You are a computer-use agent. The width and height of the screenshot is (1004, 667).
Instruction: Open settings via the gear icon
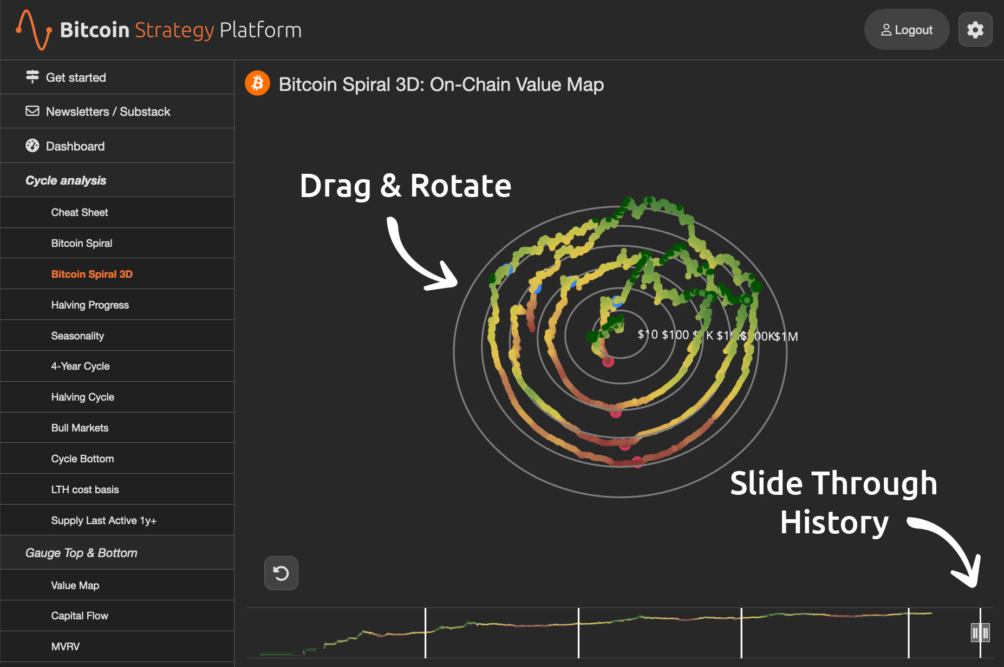pyautogui.click(x=975, y=30)
